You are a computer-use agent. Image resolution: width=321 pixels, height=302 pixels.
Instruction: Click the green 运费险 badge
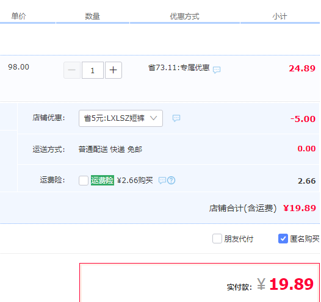tap(103, 180)
